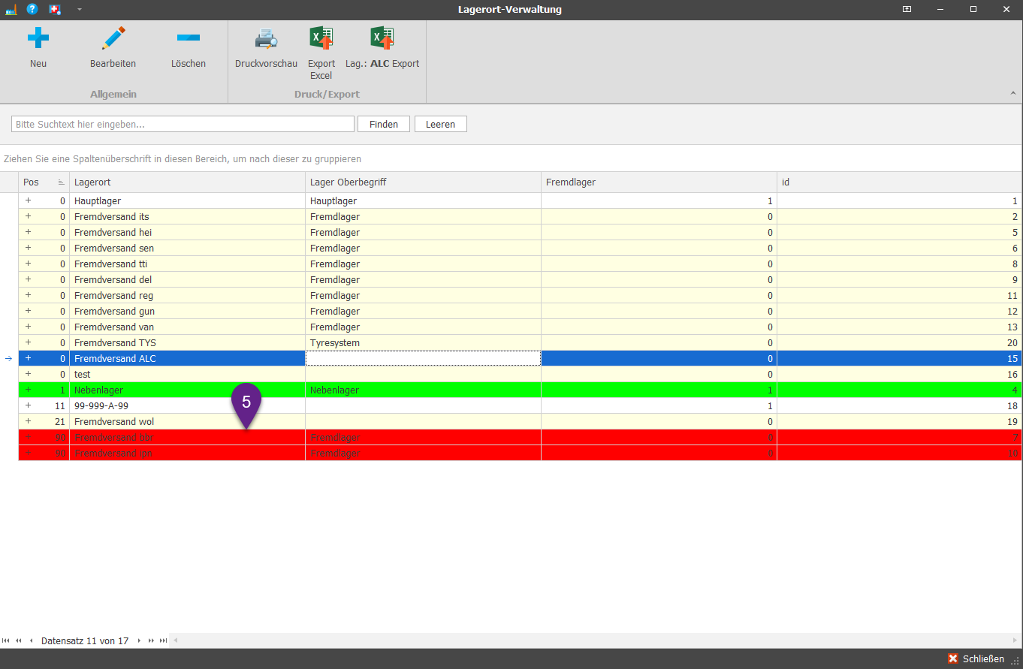This screenshot has height=669, width=1023.
Task: Click the group-by column header panel text
Action: 183,159
